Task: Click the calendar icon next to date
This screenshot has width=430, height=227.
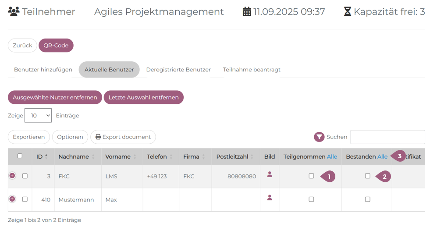Action: [x=247, y=12]
